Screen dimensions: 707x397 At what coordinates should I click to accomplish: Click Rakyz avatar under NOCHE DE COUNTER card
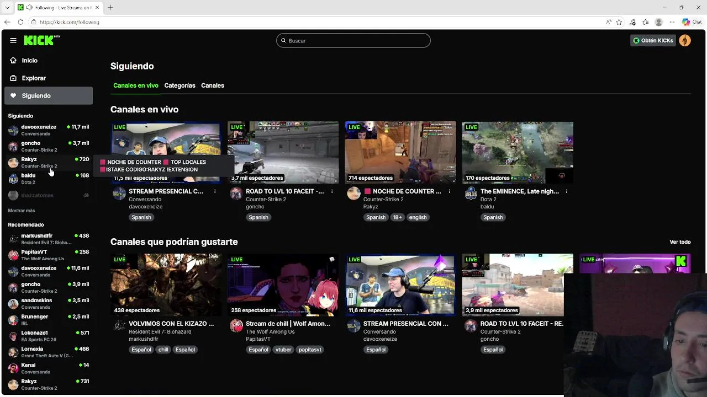pos(353,193)
